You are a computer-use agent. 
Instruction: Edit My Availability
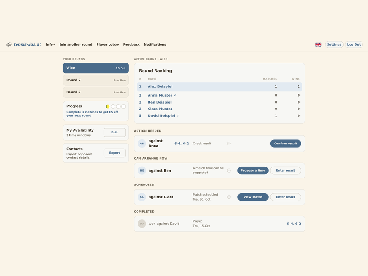[x=115, y=132]
